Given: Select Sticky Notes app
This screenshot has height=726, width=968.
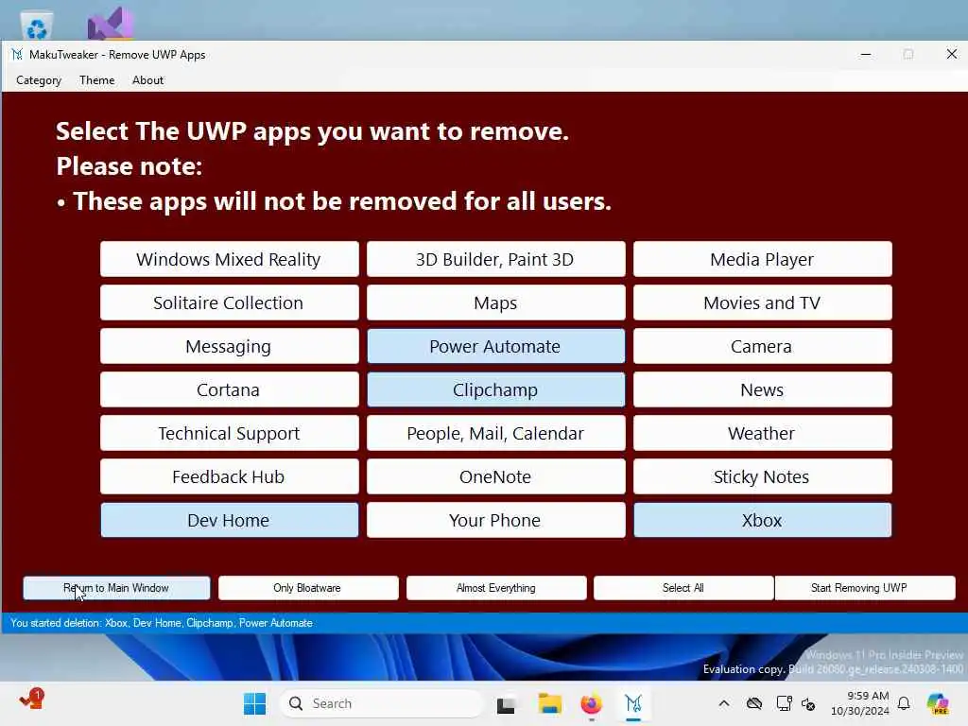Looking at the screenshot, I should pos(763,476).
